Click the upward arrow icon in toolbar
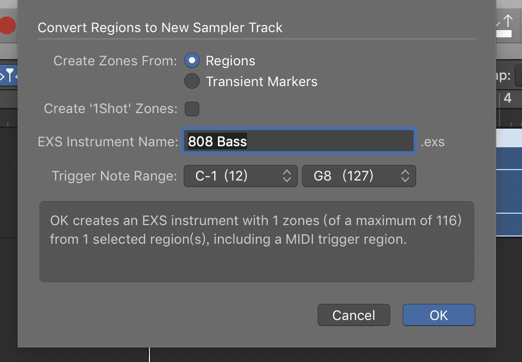This screenshot has height=362, width=522. (x=507, y=22)
